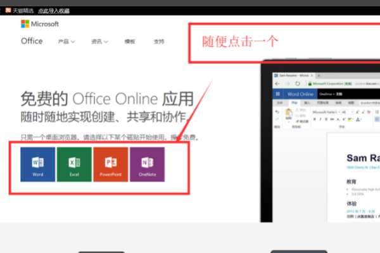Switch to the 视图 ribbon tab

click(351, 103)
